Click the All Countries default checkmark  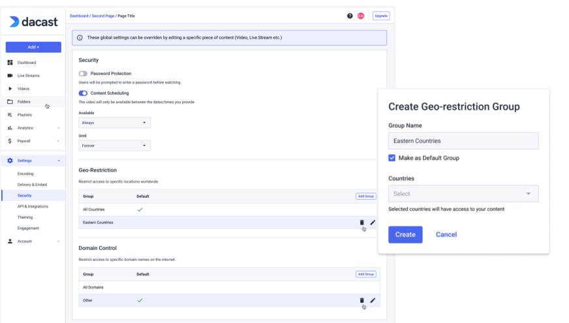[140, 209]
